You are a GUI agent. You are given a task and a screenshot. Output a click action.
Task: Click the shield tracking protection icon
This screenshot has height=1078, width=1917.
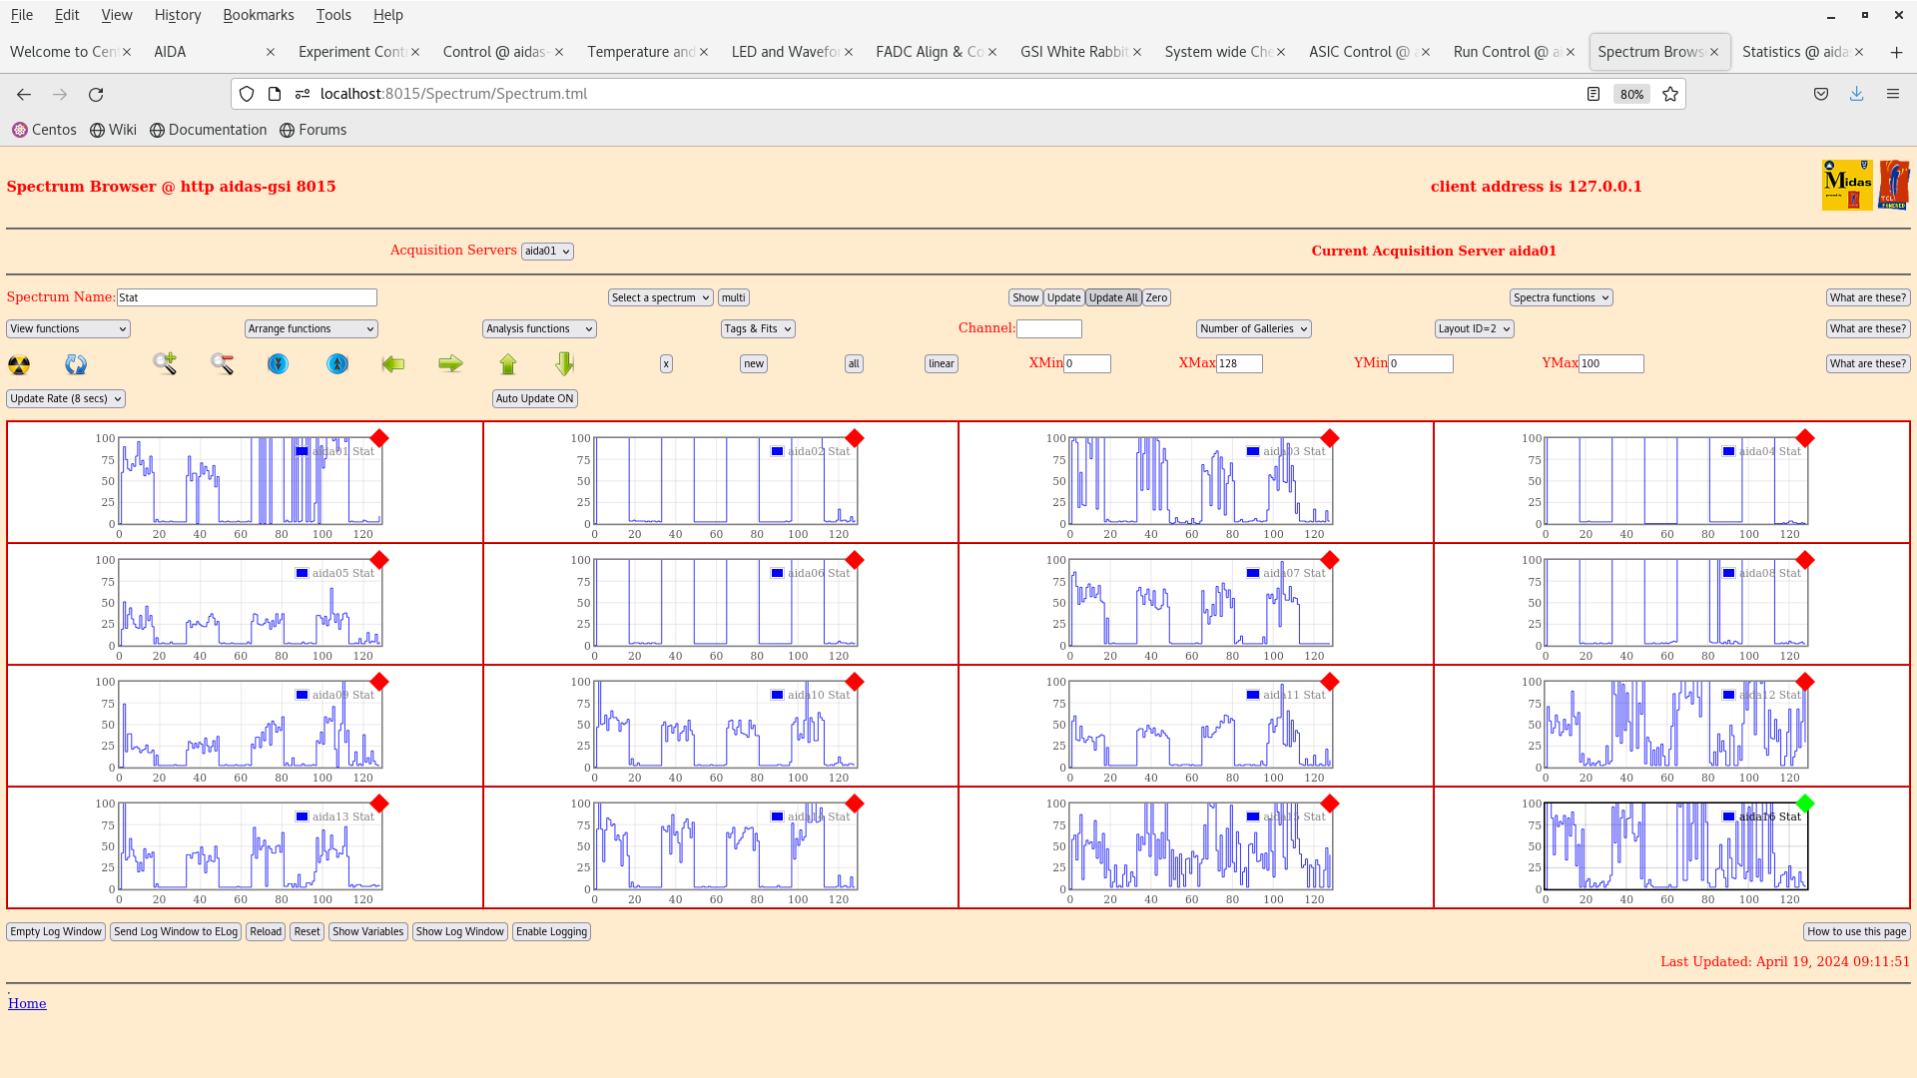pos(247,94)
